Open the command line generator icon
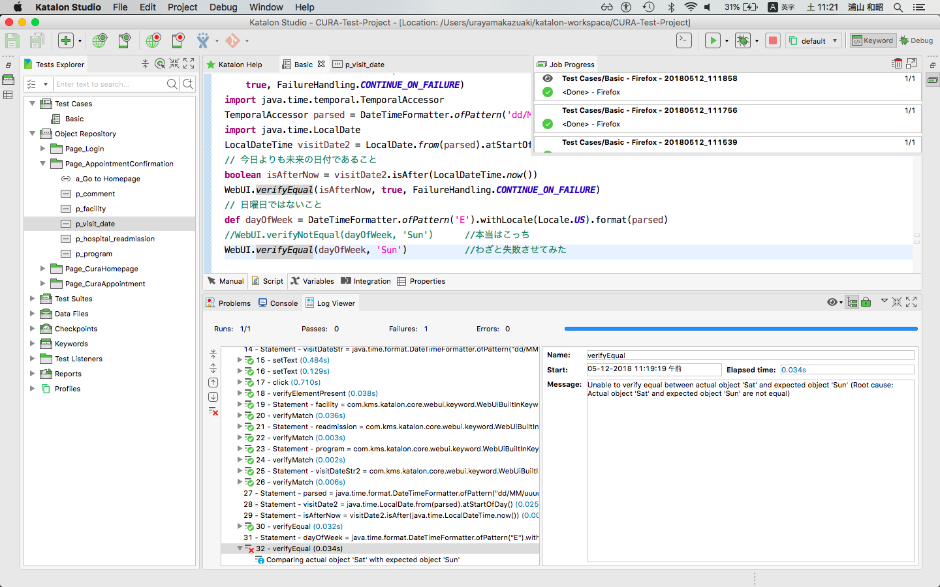Screen dimensions: 940x587 [683, 40]
